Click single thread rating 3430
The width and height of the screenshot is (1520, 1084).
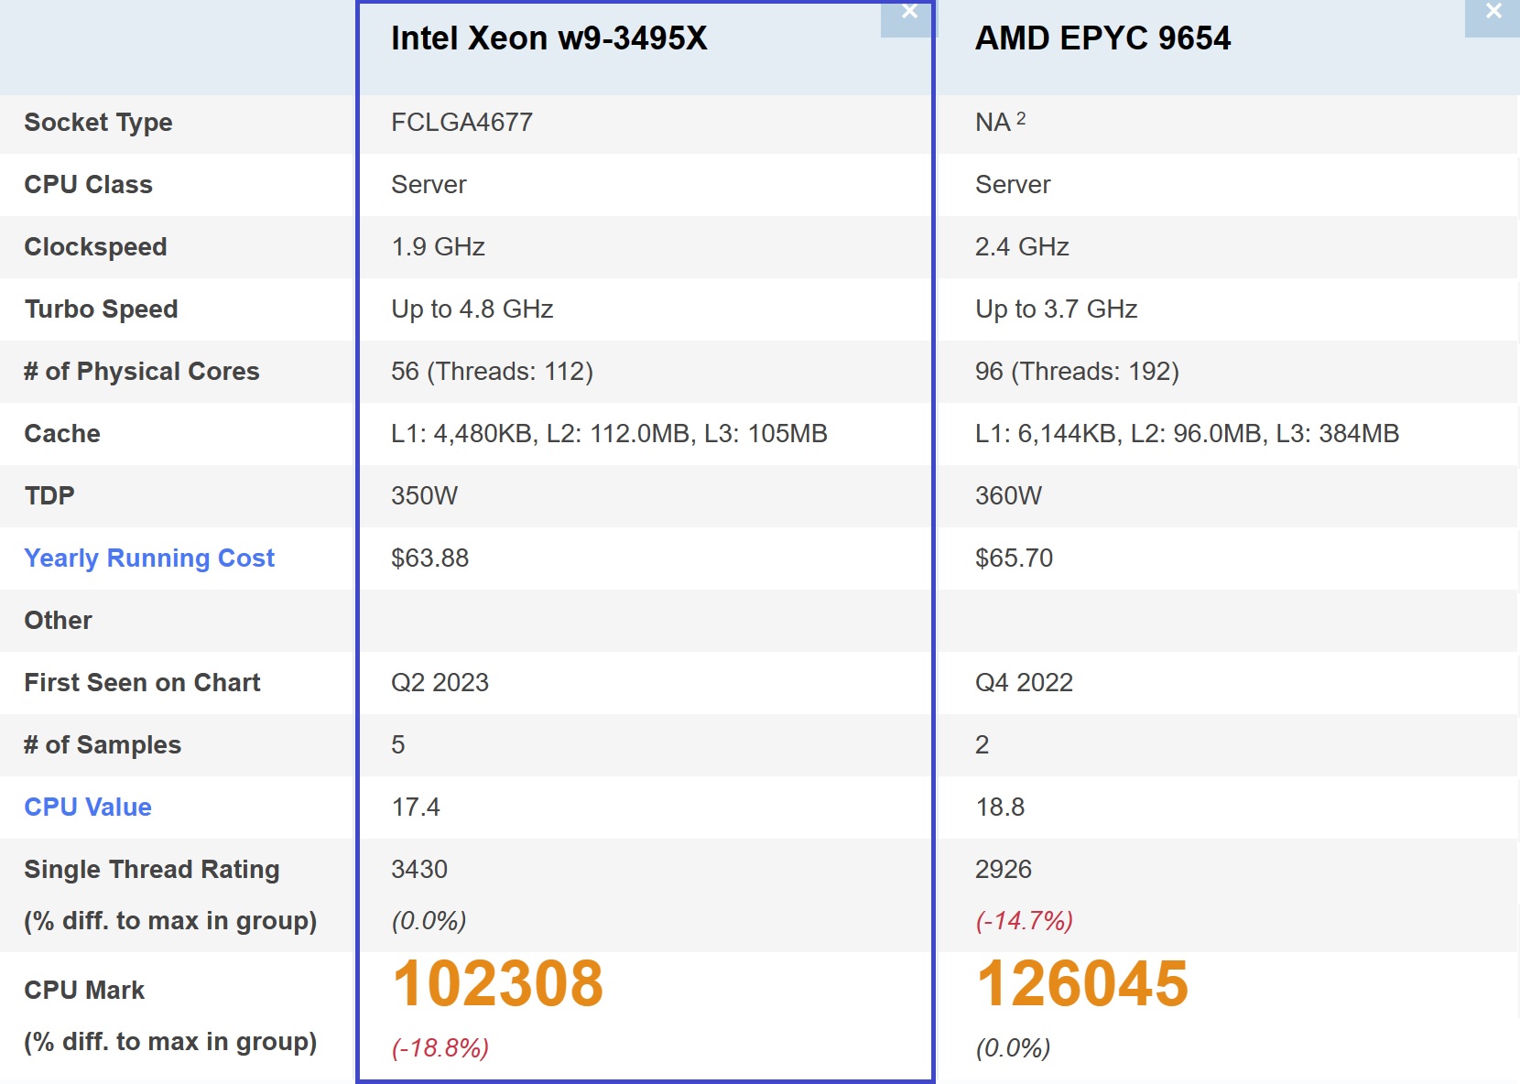tap(419, 869)
